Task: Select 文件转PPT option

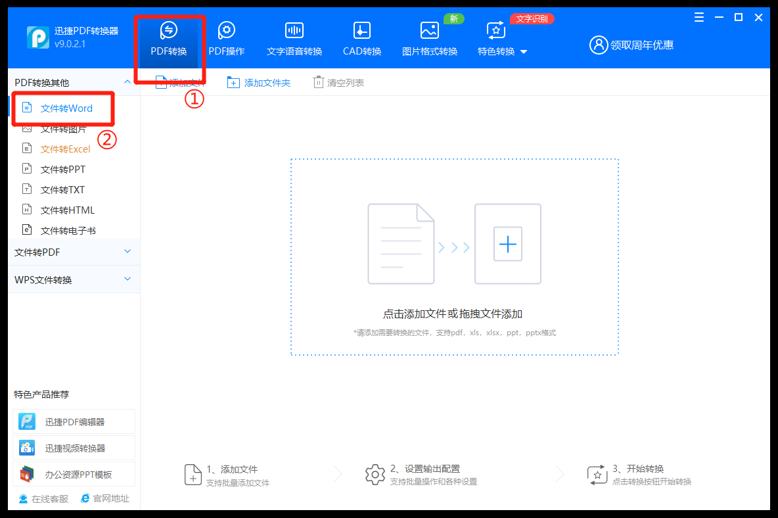Action: click(x=62, y=169)
